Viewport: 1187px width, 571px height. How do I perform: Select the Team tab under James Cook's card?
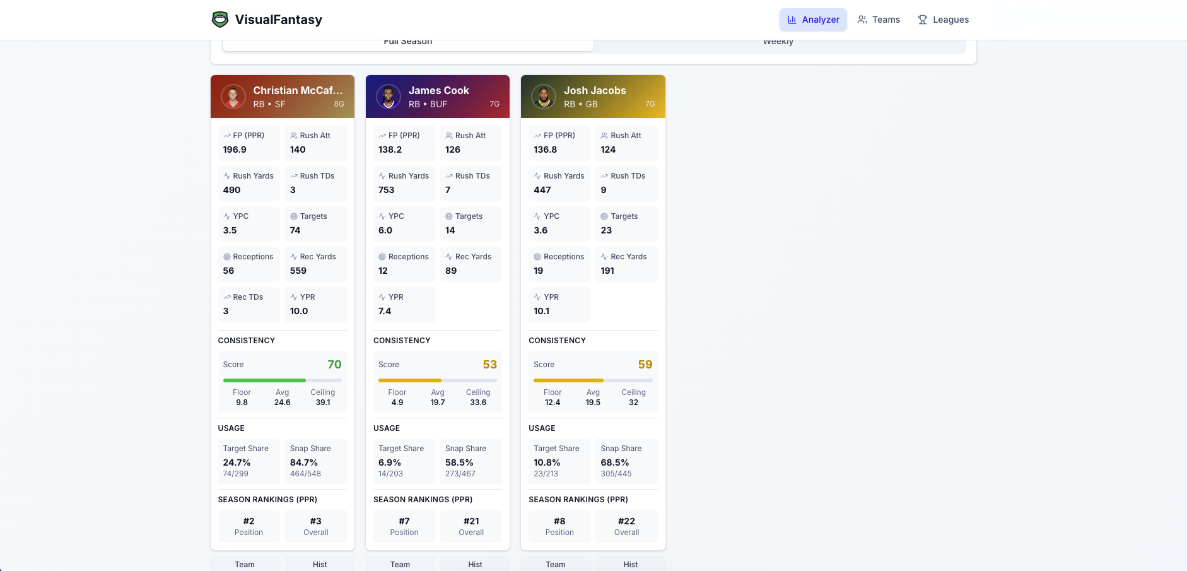[x=400, y=564]
